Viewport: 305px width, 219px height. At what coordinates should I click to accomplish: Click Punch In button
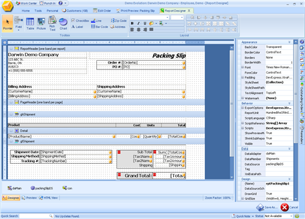(x=48, y=3)
